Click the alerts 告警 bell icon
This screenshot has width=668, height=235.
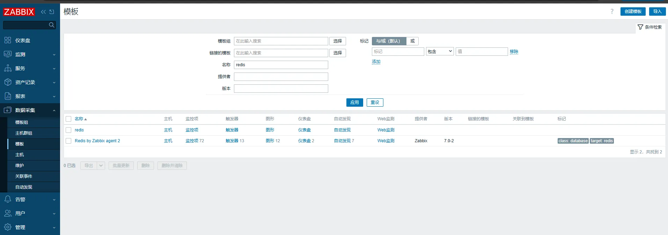coord(8,199)
